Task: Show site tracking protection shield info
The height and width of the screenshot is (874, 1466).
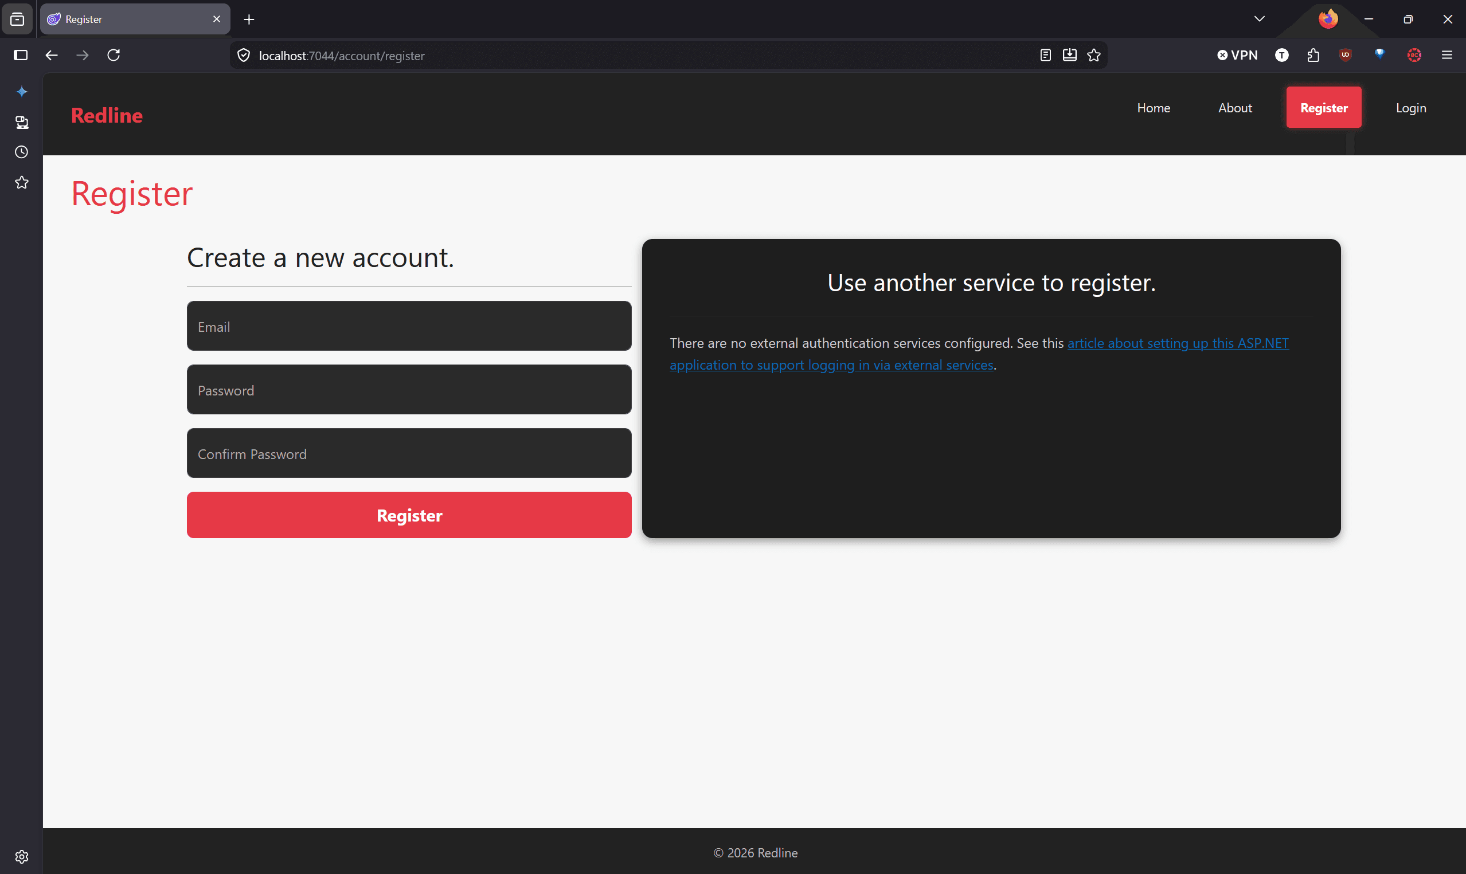Action: (243, 56)
